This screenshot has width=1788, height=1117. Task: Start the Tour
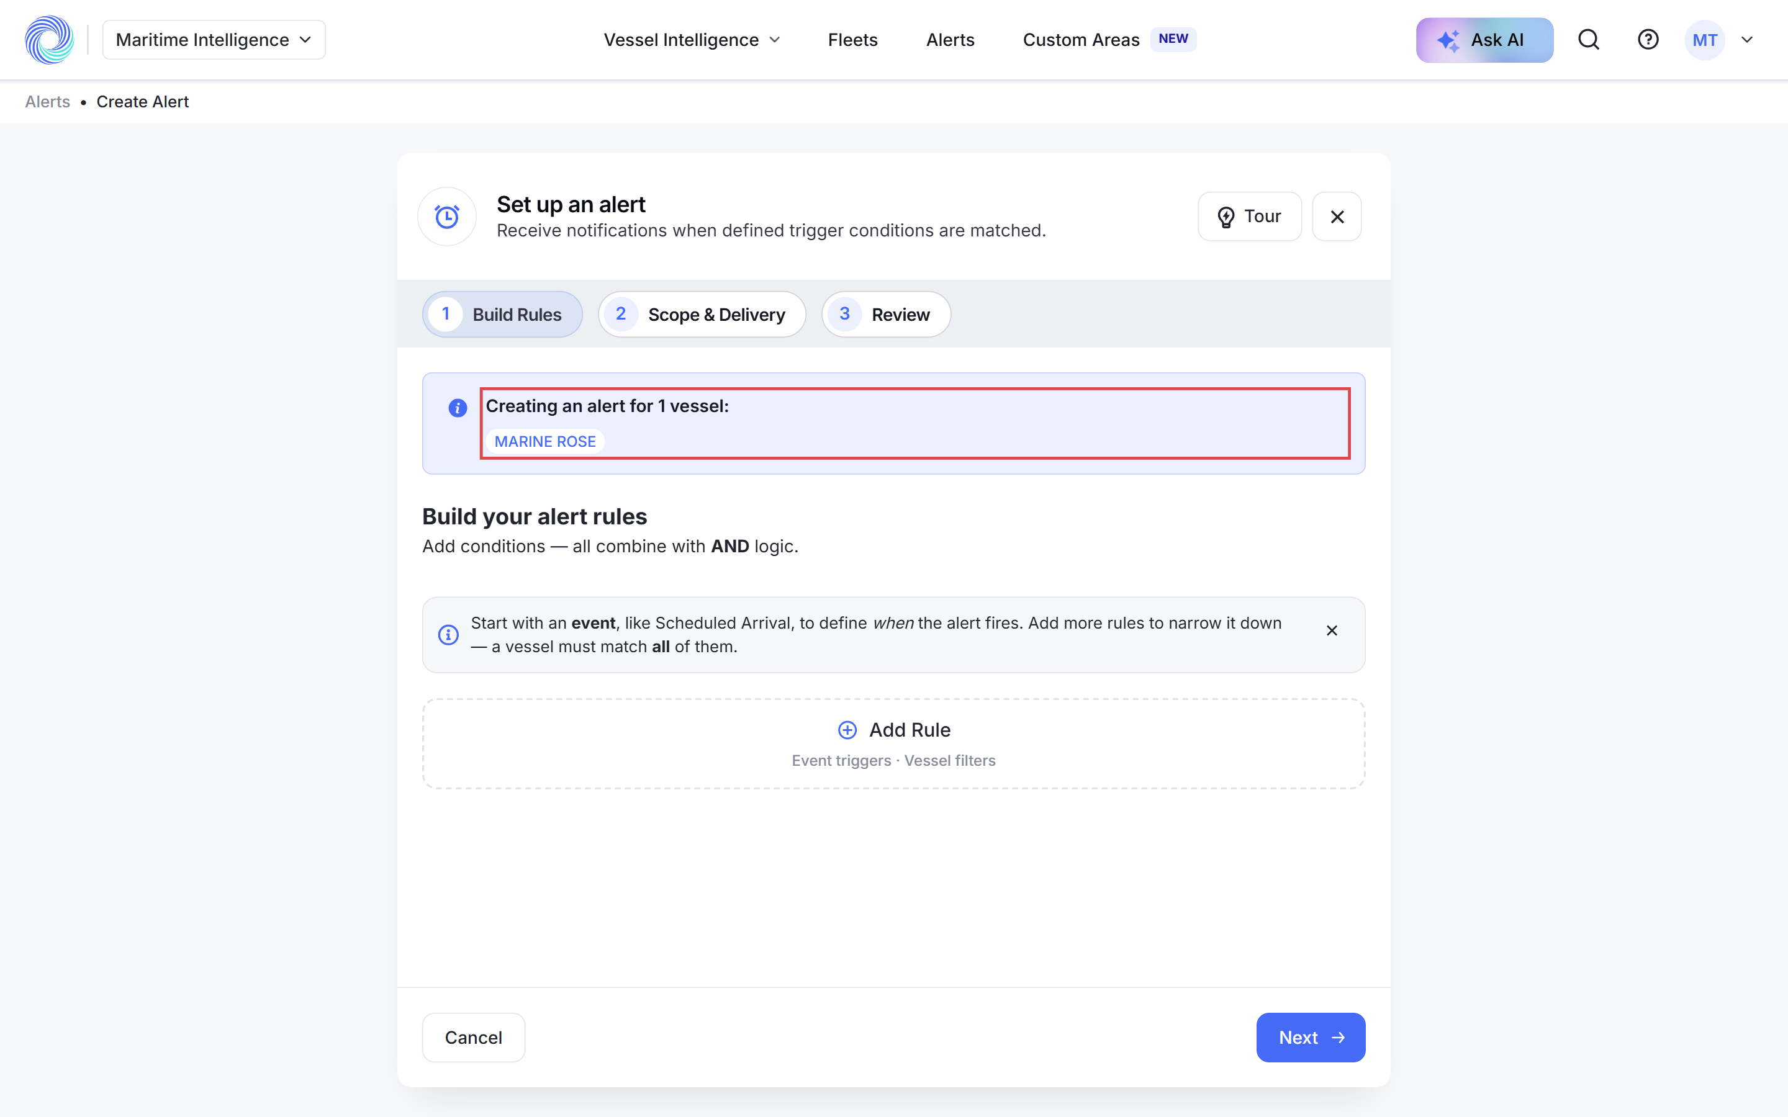[1249, 217]
